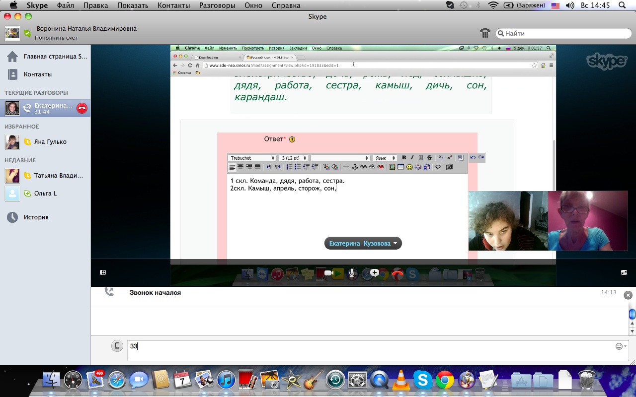The image size is (636, 397).
Task: Go to Главная страница Skype home
Action: (x=55, y=57)
